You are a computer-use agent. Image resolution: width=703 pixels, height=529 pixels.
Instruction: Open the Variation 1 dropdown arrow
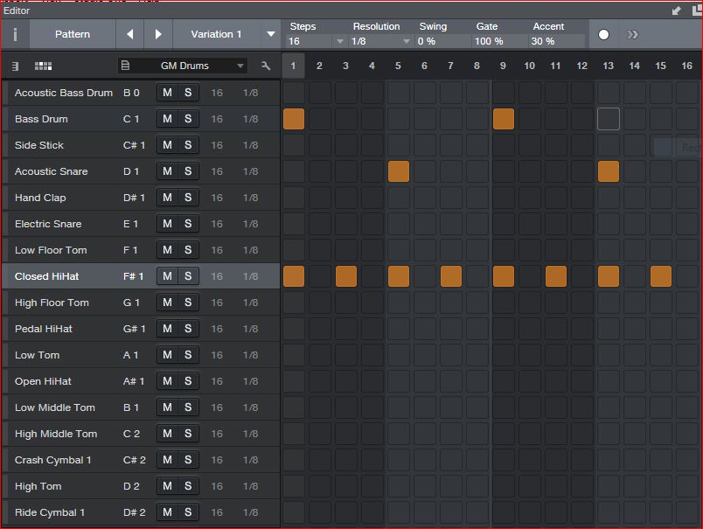point(271,34)
